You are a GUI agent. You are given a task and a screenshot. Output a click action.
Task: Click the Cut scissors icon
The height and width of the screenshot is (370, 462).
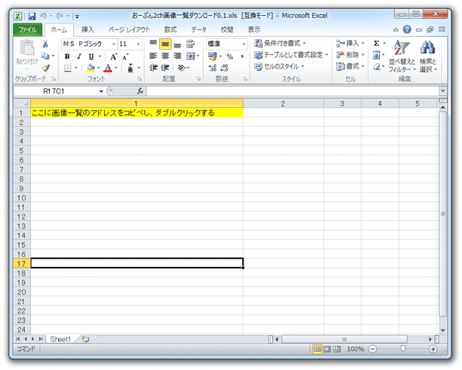pyautogui.click(x=45, y=44)
